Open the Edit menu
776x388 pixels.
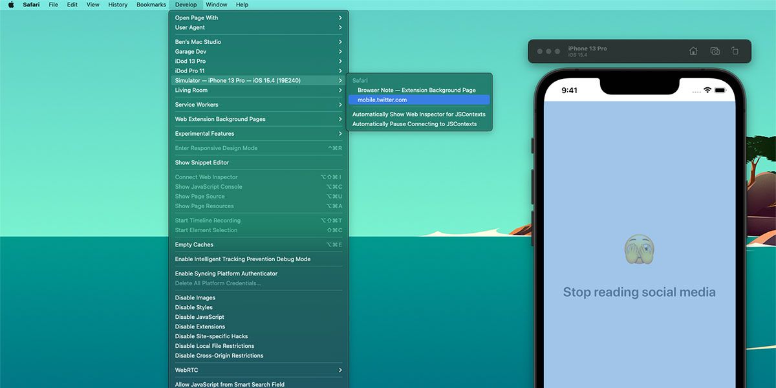(x=72, y=5)
